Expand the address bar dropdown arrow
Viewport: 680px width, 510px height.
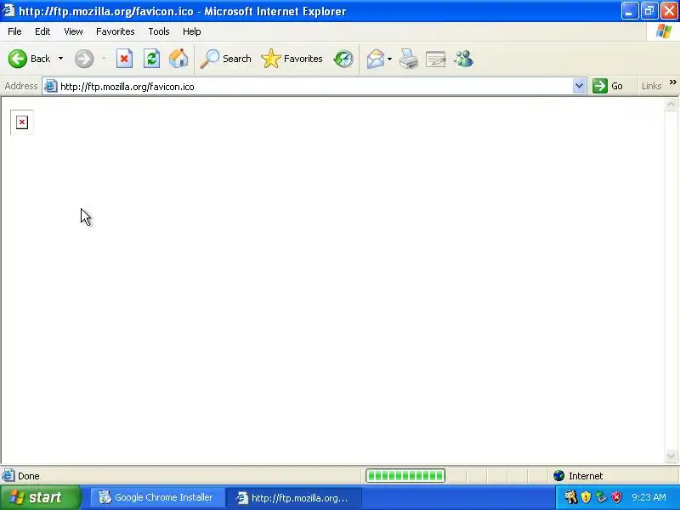tap(580, 86)
